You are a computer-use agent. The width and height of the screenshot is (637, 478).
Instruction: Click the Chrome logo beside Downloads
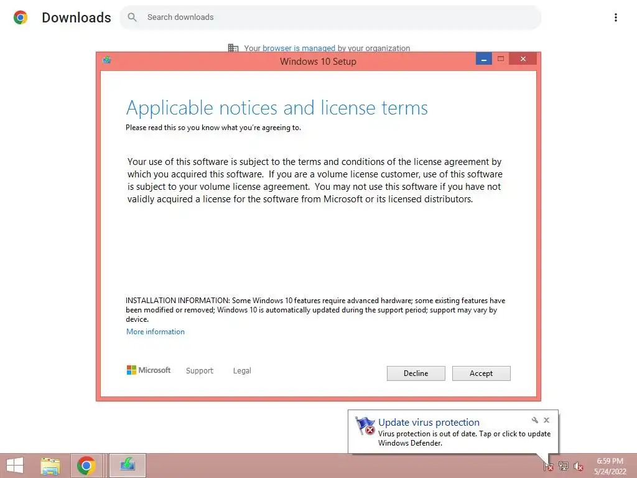click(x=21, y=17)
